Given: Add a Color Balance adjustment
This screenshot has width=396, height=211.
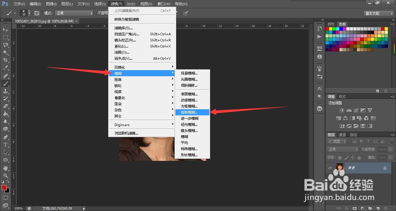Looking at the screenshot, I should (x=345, y=118).
